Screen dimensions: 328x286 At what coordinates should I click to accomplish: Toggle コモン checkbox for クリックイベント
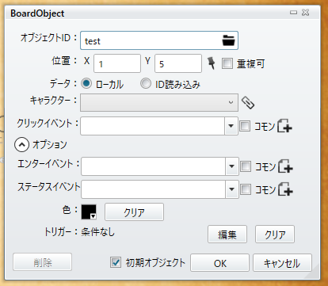coord(245,126)
